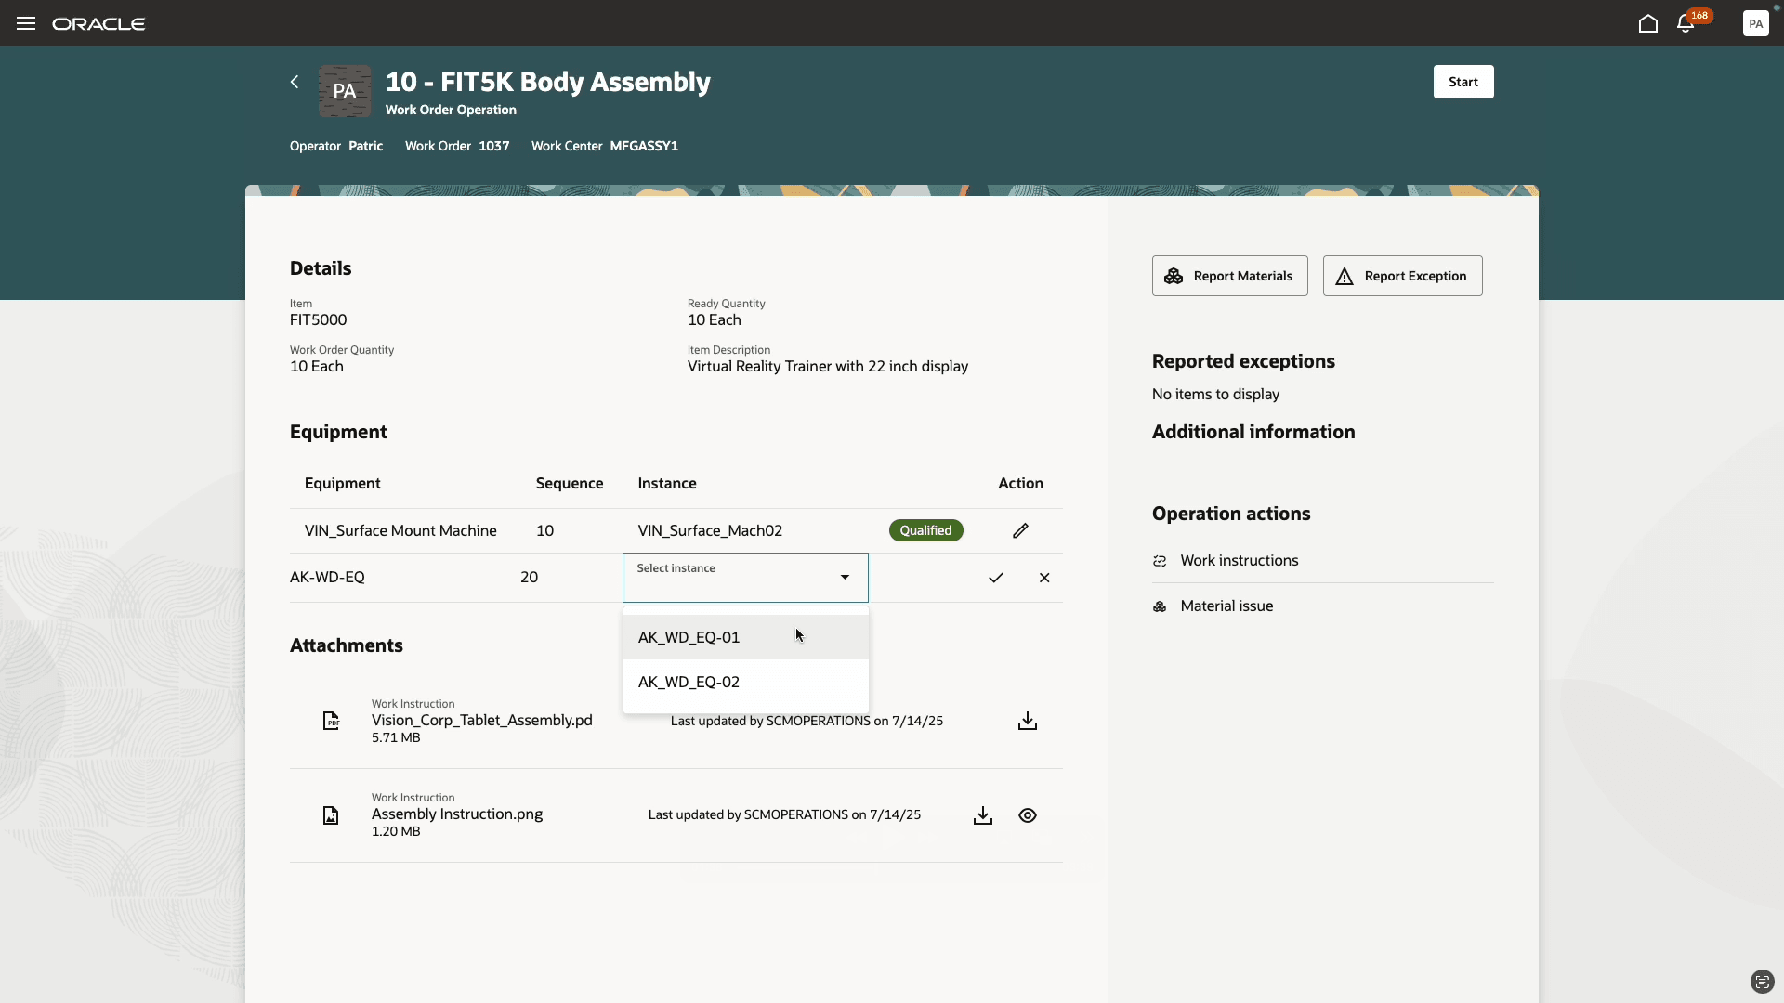Image resolution: width=1784 pixels, height=1003 pixels.
Task: Cancel the AK-WD-EQ row edit
Action: point(1044,578)
